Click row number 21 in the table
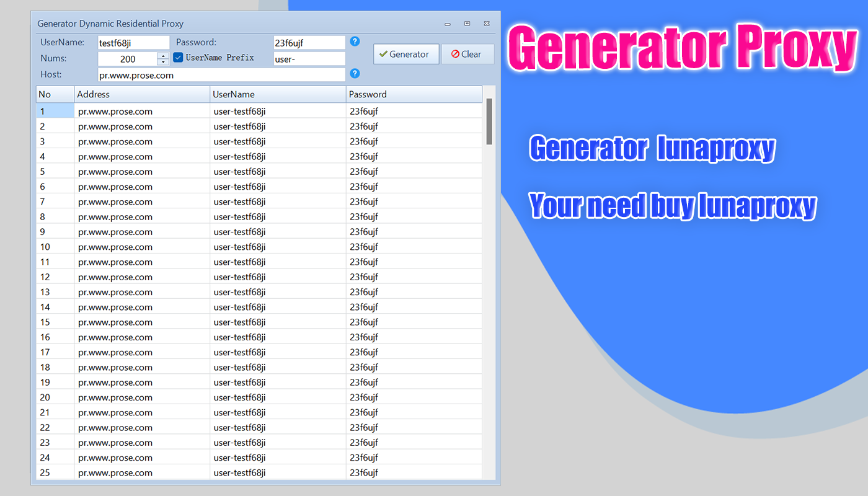868x496 pixels. pyautogui.click(x=55, y=412)
